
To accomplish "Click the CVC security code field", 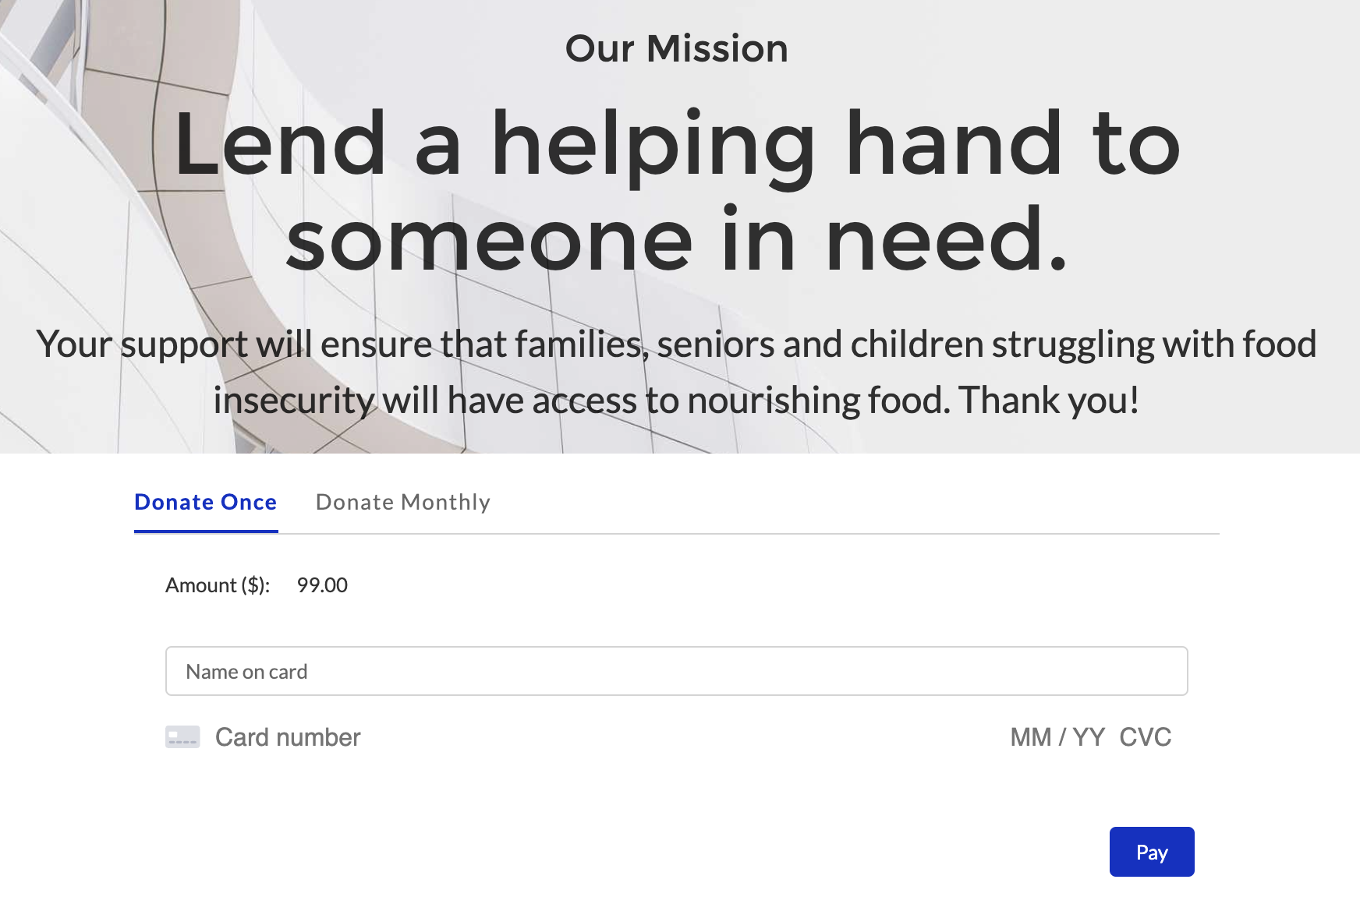I will point(1146,737).
